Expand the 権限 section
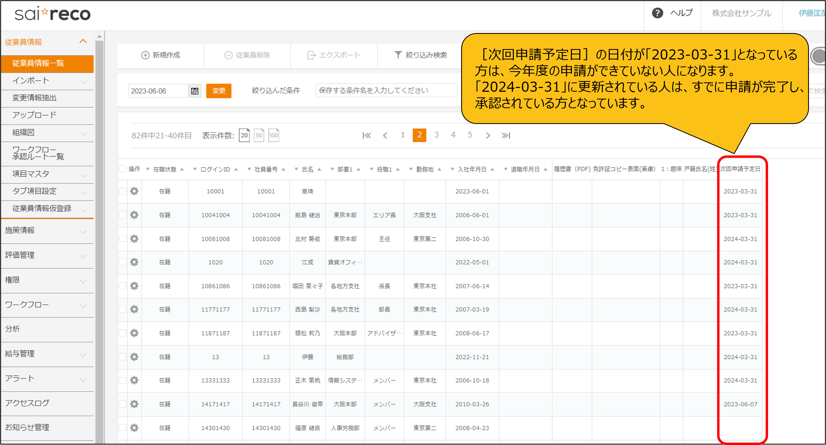This screenshot has height=445, width=826. (x=83, y=281)
